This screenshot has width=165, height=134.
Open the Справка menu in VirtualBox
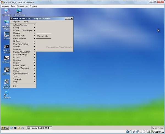pyautogui.click(x=34, y=6)
